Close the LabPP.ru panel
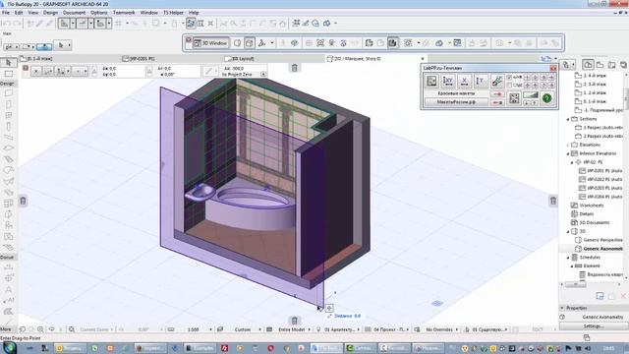 [553, 68]
